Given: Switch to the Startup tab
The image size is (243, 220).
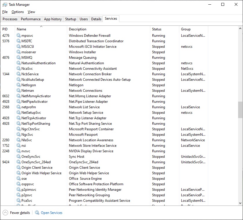Looking at the screenshot, I should (x=70, y=19).
